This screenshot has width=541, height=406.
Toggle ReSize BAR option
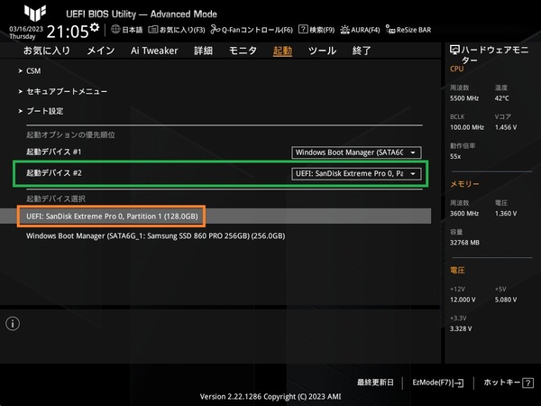click(408, 30)
